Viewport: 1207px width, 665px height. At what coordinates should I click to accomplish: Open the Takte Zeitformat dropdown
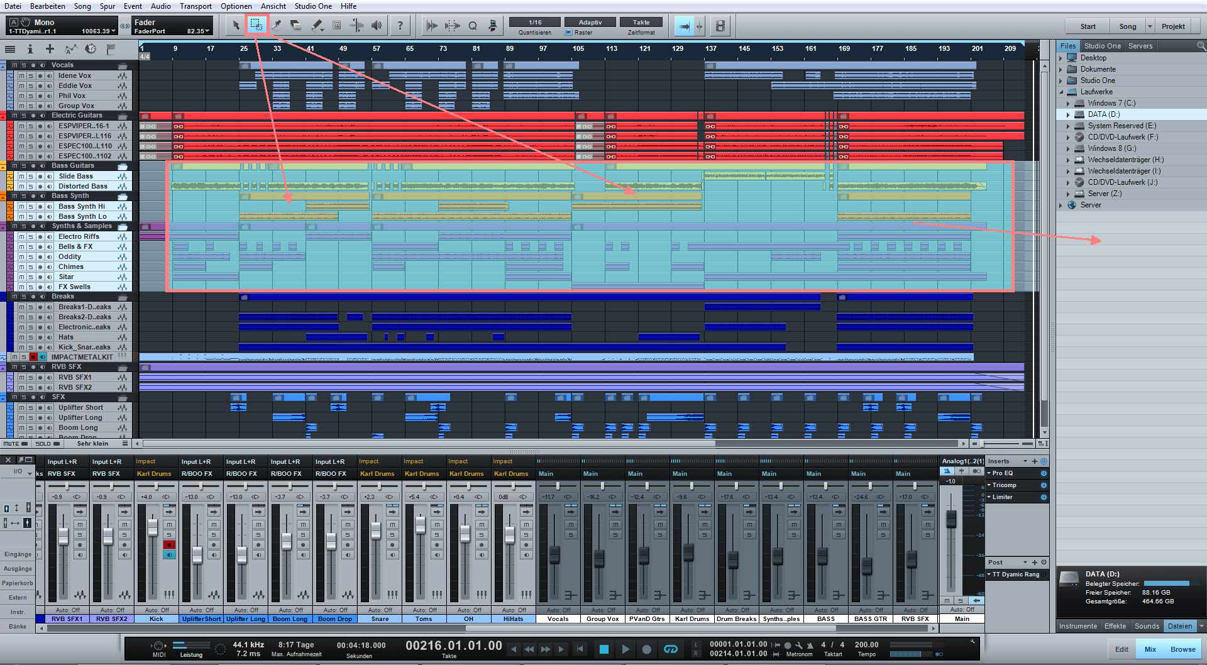tap(641, 22)
